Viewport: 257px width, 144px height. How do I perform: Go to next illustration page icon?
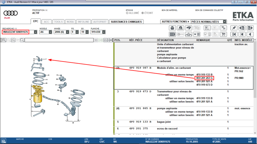(x=250, y=28)
